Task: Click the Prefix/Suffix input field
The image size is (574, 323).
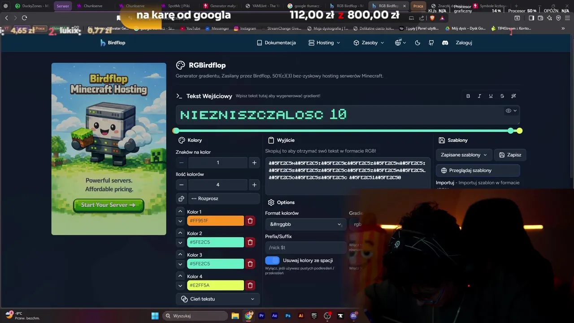Action: (305, 248)
